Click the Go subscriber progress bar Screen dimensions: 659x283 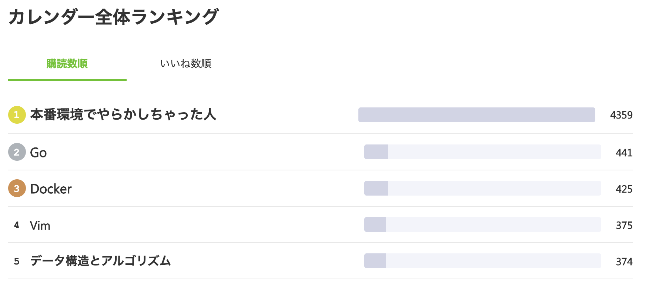482,152
